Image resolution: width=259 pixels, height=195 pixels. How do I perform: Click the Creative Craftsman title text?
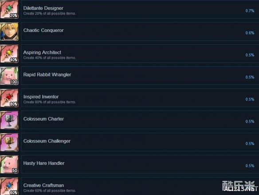[x=43, y=185]
